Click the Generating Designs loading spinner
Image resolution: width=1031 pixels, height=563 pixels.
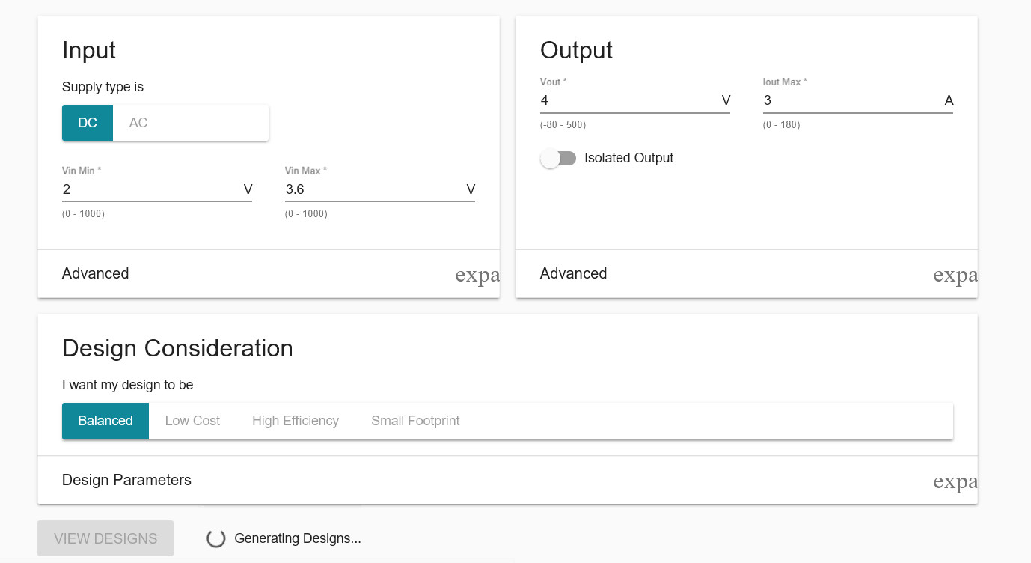216,538
